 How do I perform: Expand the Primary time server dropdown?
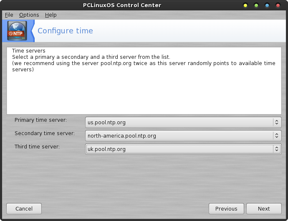point(183,123)
